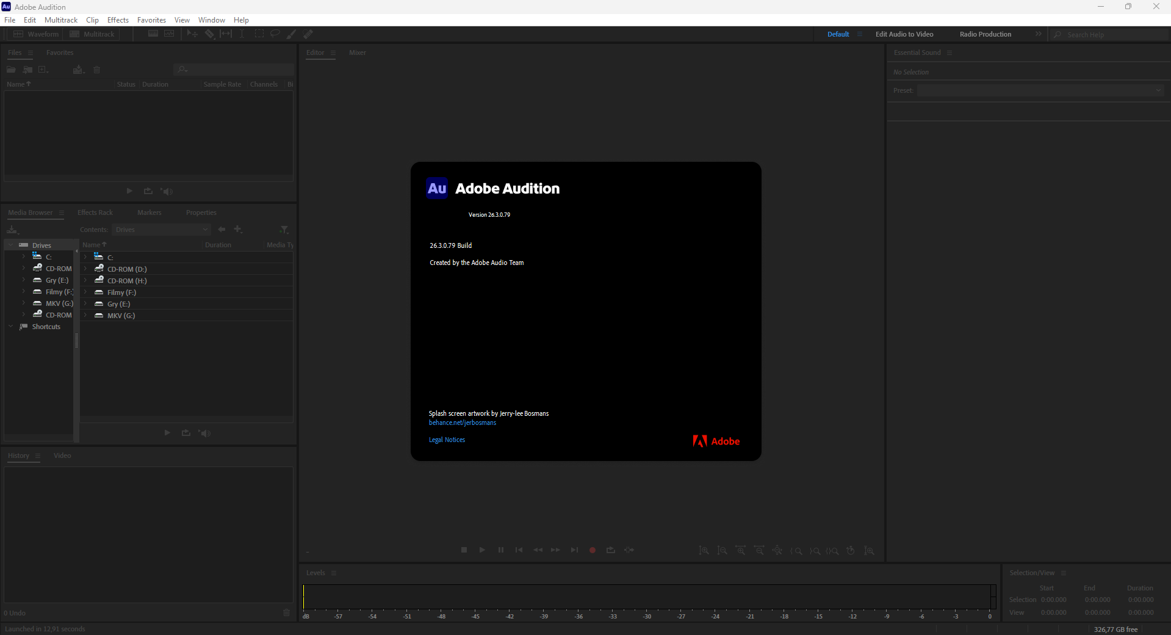Toggle Loop Playback in the Editor transport
Screen dimensions: 1171x635
[x=611, y=550]
